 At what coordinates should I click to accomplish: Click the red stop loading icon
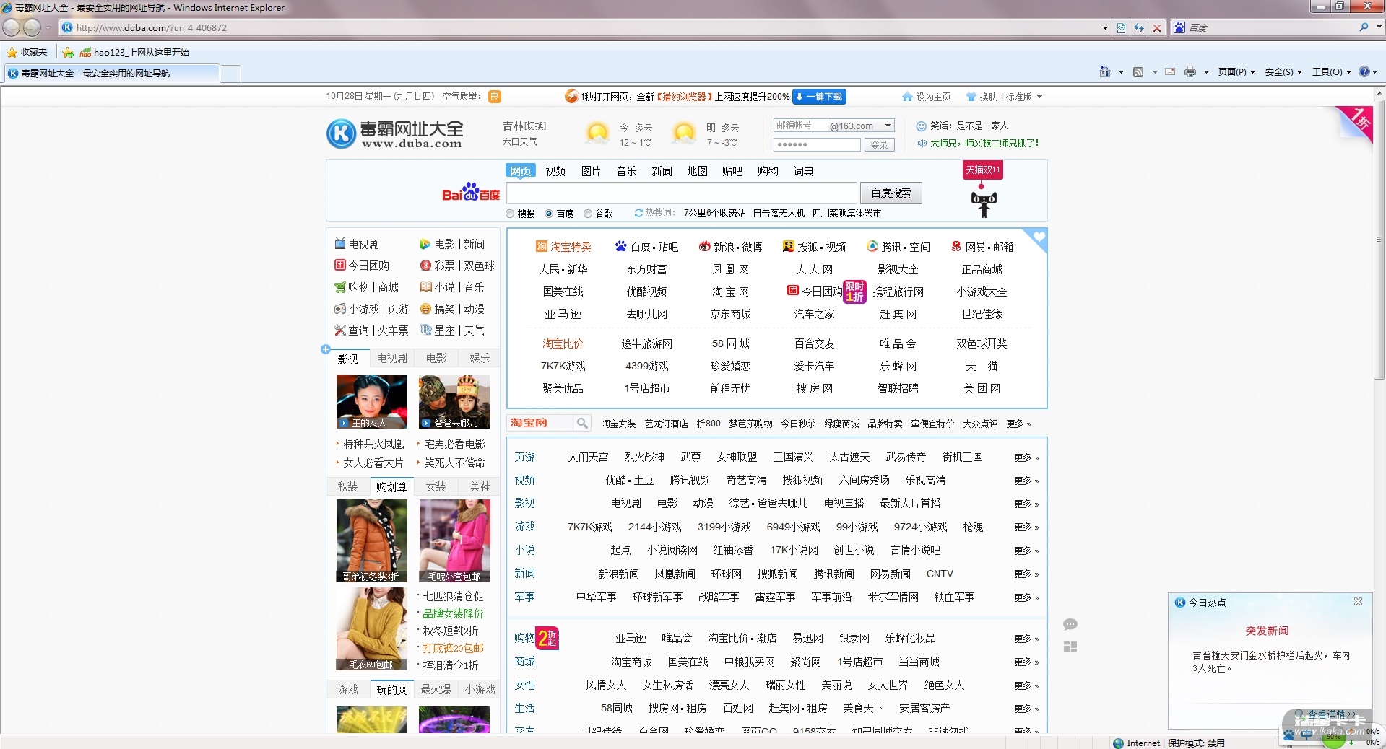coord(1157,28)
